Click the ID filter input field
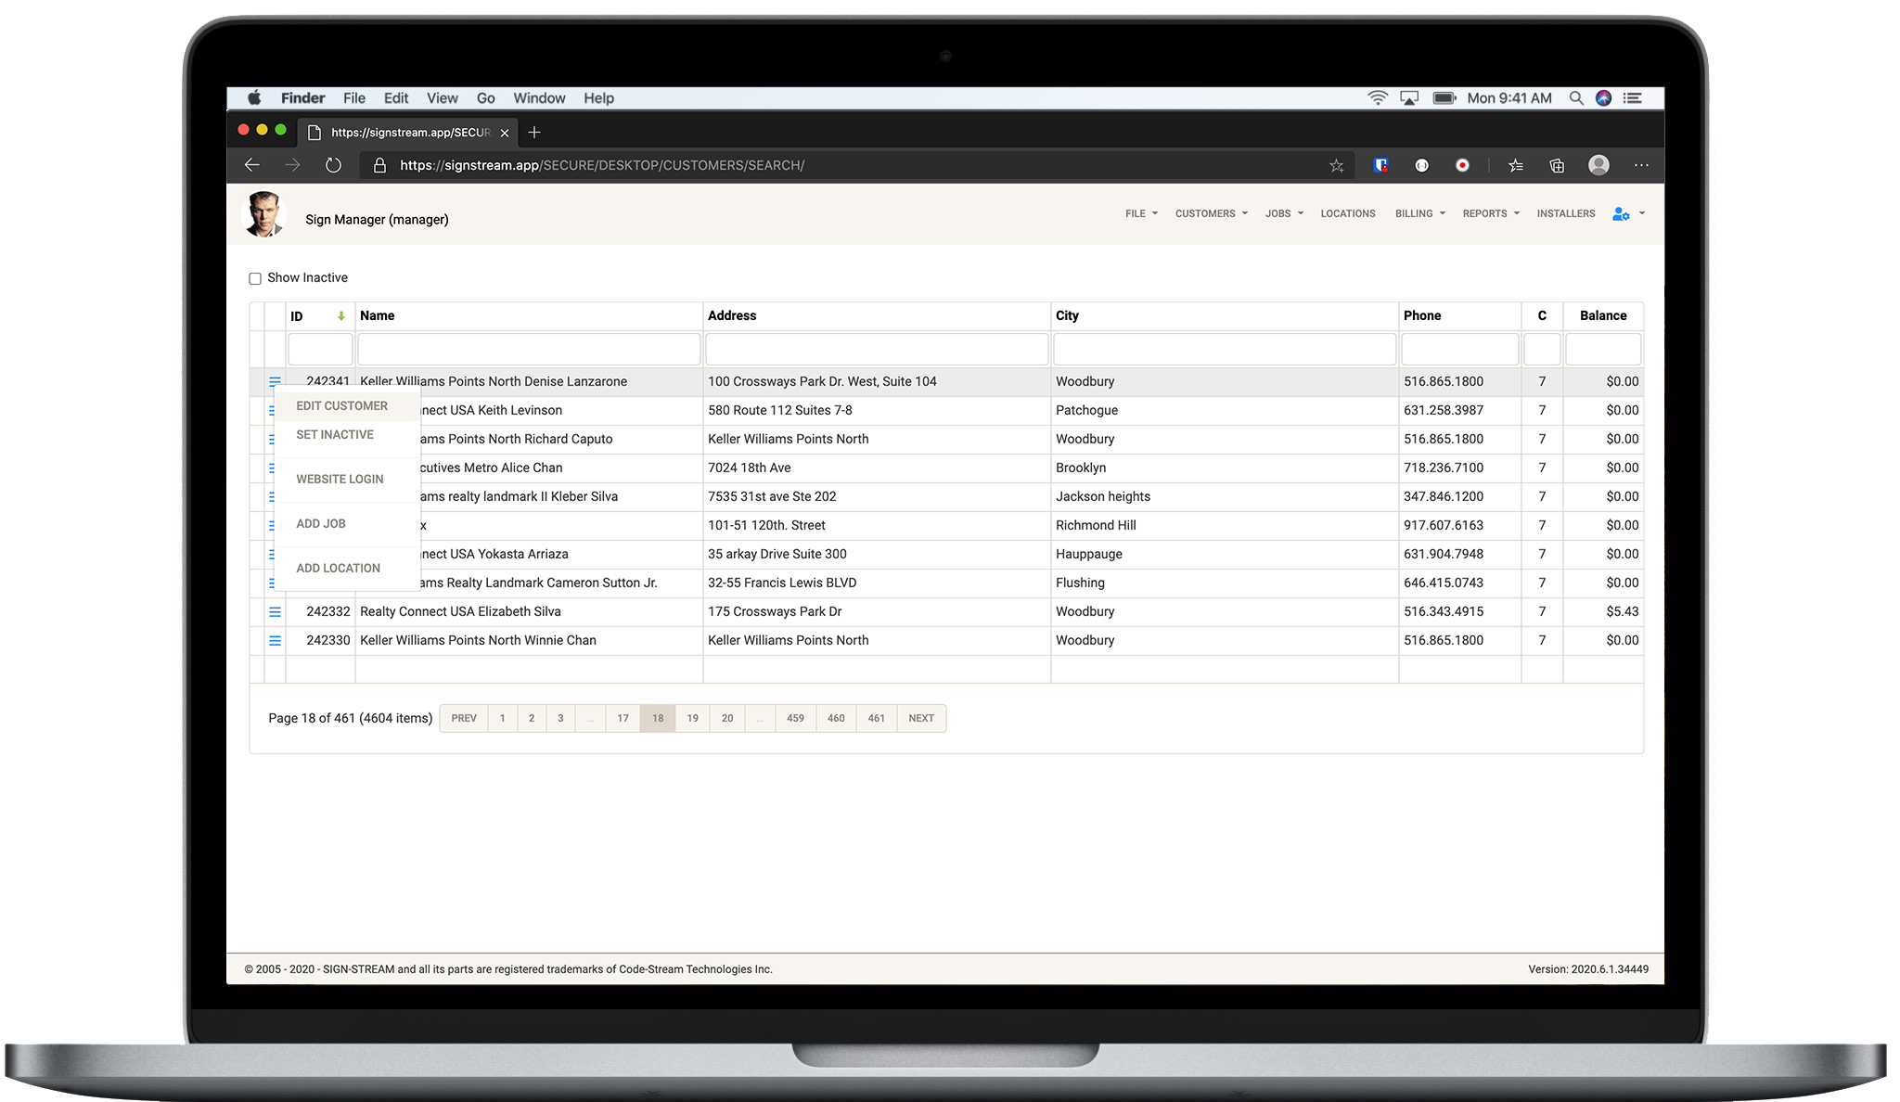 click(x=320, y=350)
